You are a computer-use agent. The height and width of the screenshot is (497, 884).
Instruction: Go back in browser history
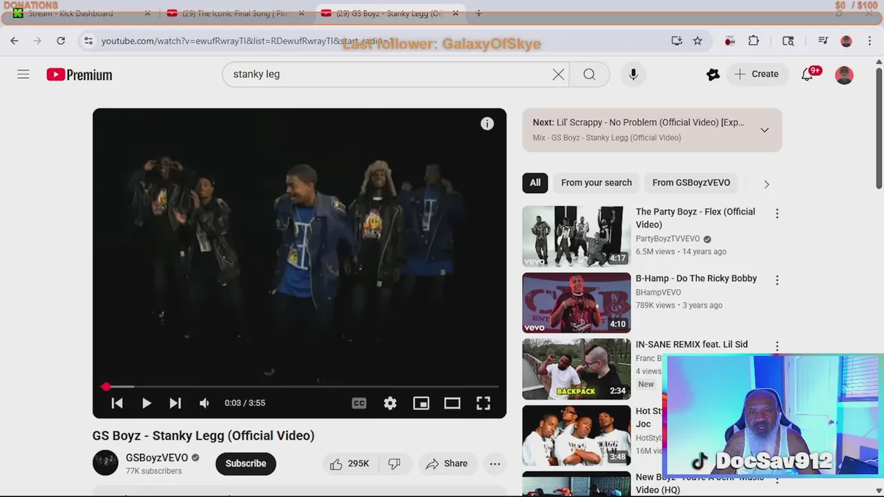click(x=15, y=41)
